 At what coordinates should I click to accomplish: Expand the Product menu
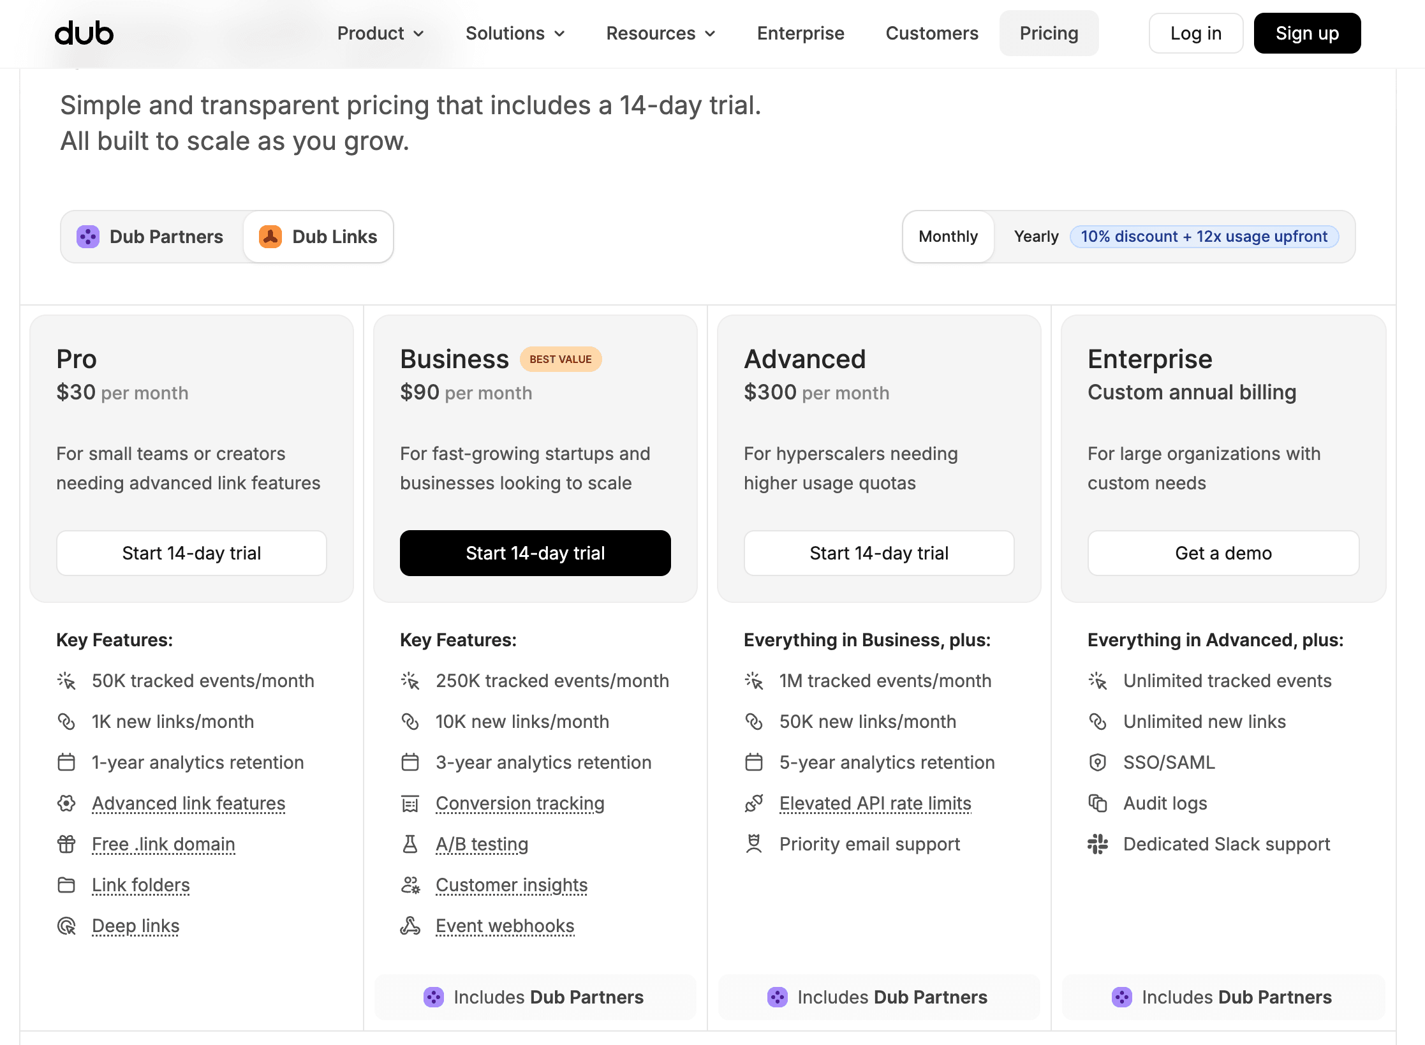click(381, 33)
